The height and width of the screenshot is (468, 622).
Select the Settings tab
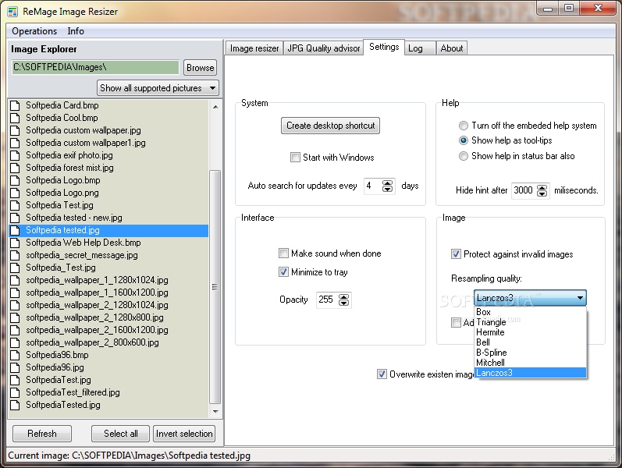[384, 48]
